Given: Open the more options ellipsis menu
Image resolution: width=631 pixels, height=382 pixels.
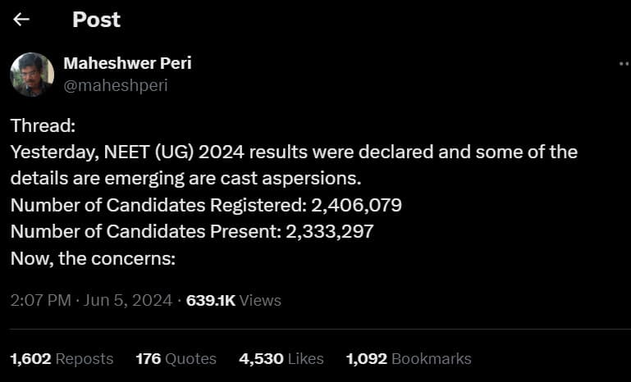Looking at the screenshot, I should coord(624,64).
